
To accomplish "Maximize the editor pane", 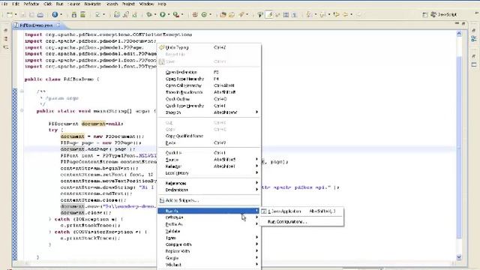I will click(463, 23).
